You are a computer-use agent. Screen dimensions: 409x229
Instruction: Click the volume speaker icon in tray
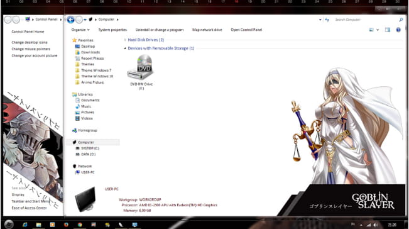[375, 225]
